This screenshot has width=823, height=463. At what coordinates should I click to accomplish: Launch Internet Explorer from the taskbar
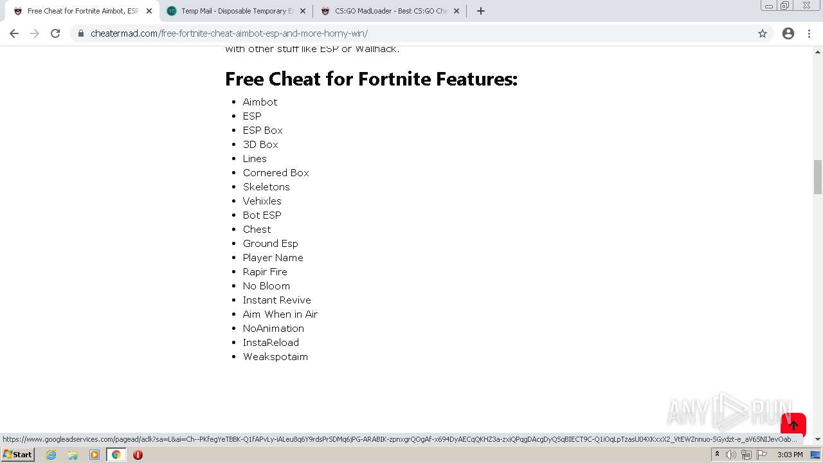pyautogui.click(x=51, y=455)
